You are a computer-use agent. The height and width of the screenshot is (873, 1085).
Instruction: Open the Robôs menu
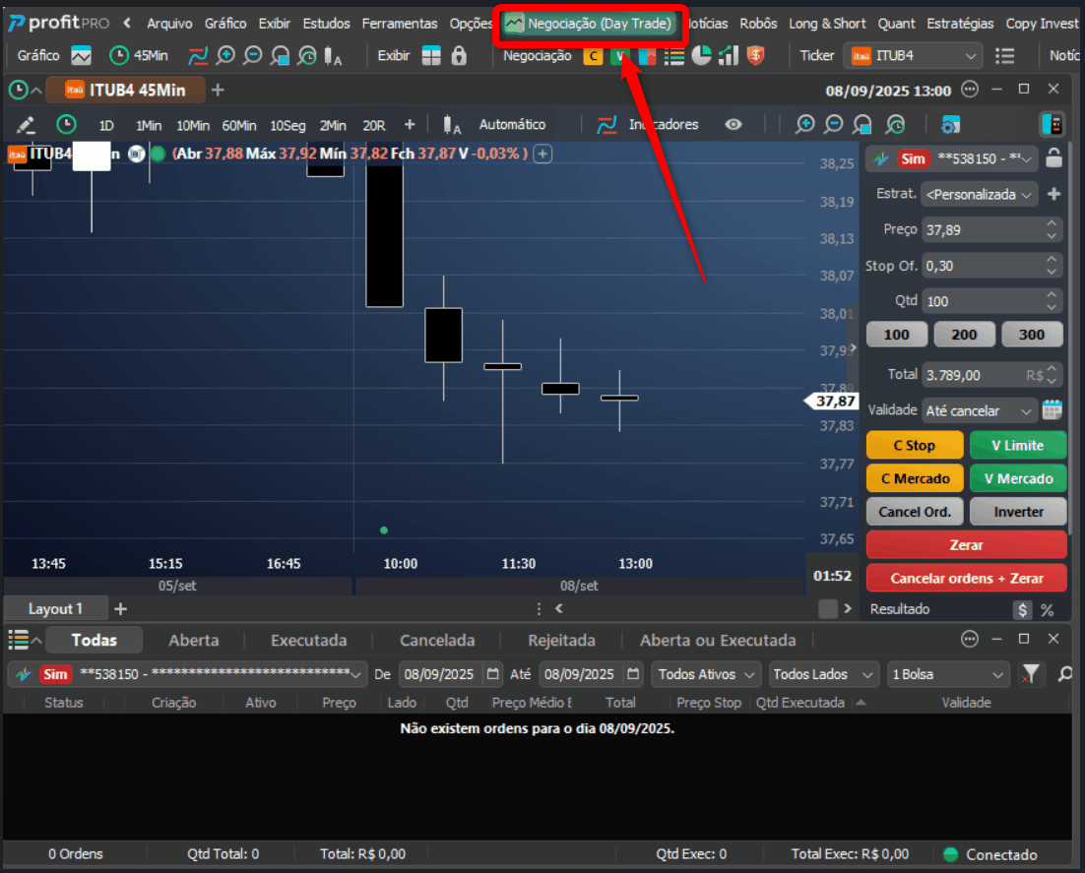(x=758, y=24)
